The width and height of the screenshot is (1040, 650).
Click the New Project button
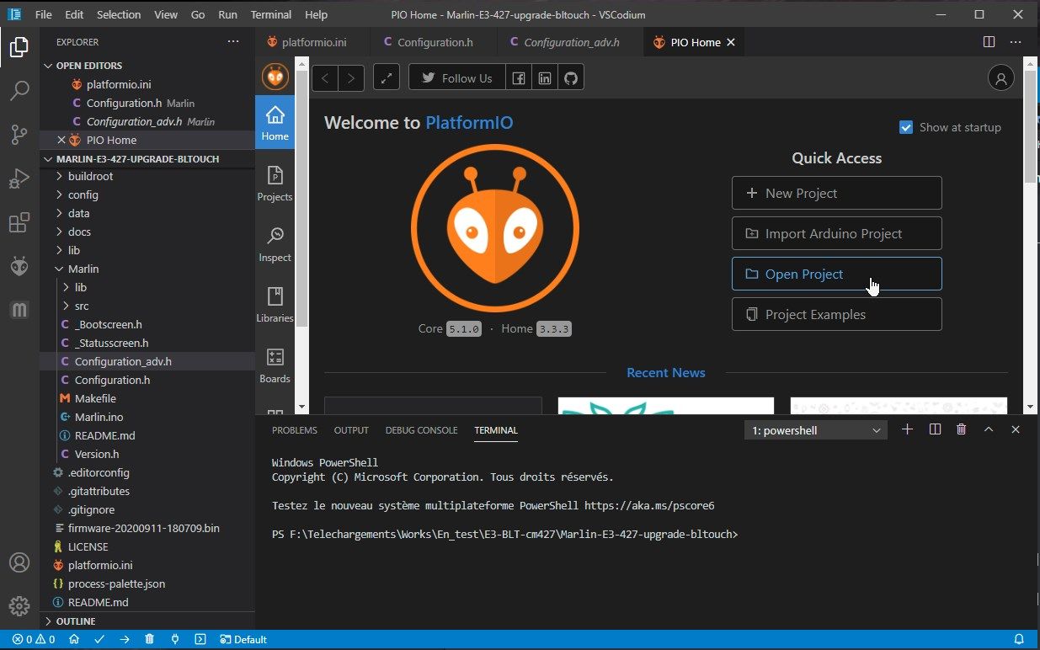(x=836, y=193)
